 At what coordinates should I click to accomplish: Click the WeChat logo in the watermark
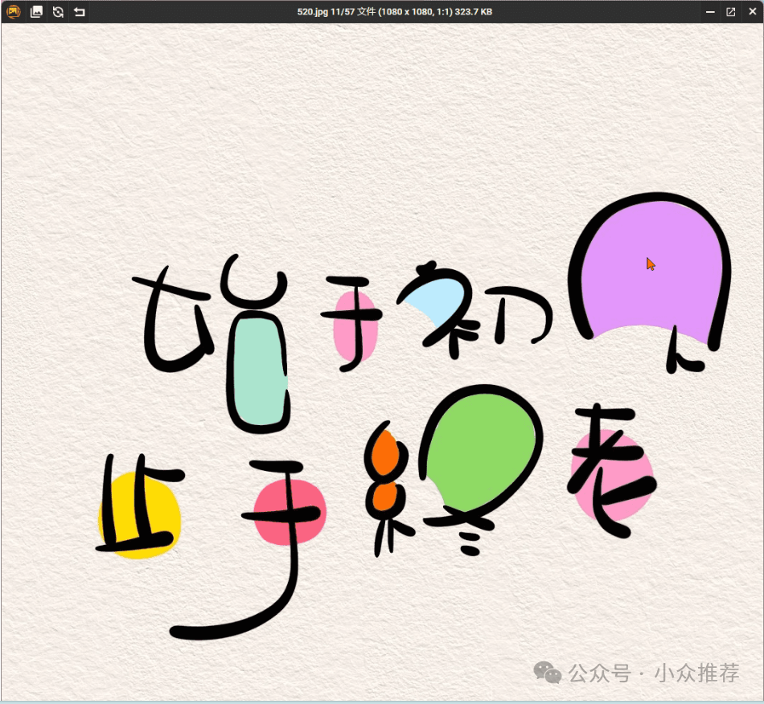click(x=549, y=672)
